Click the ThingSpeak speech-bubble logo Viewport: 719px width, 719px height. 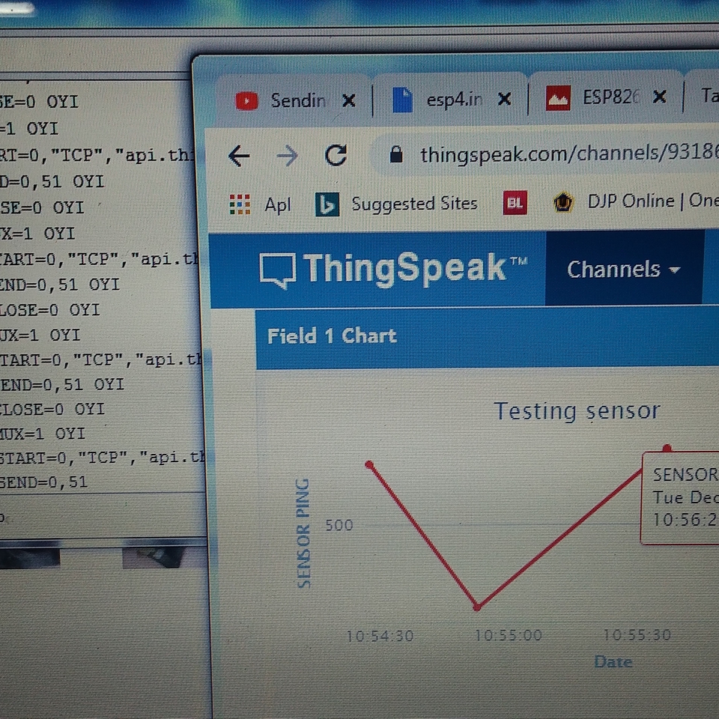point(277,270)
